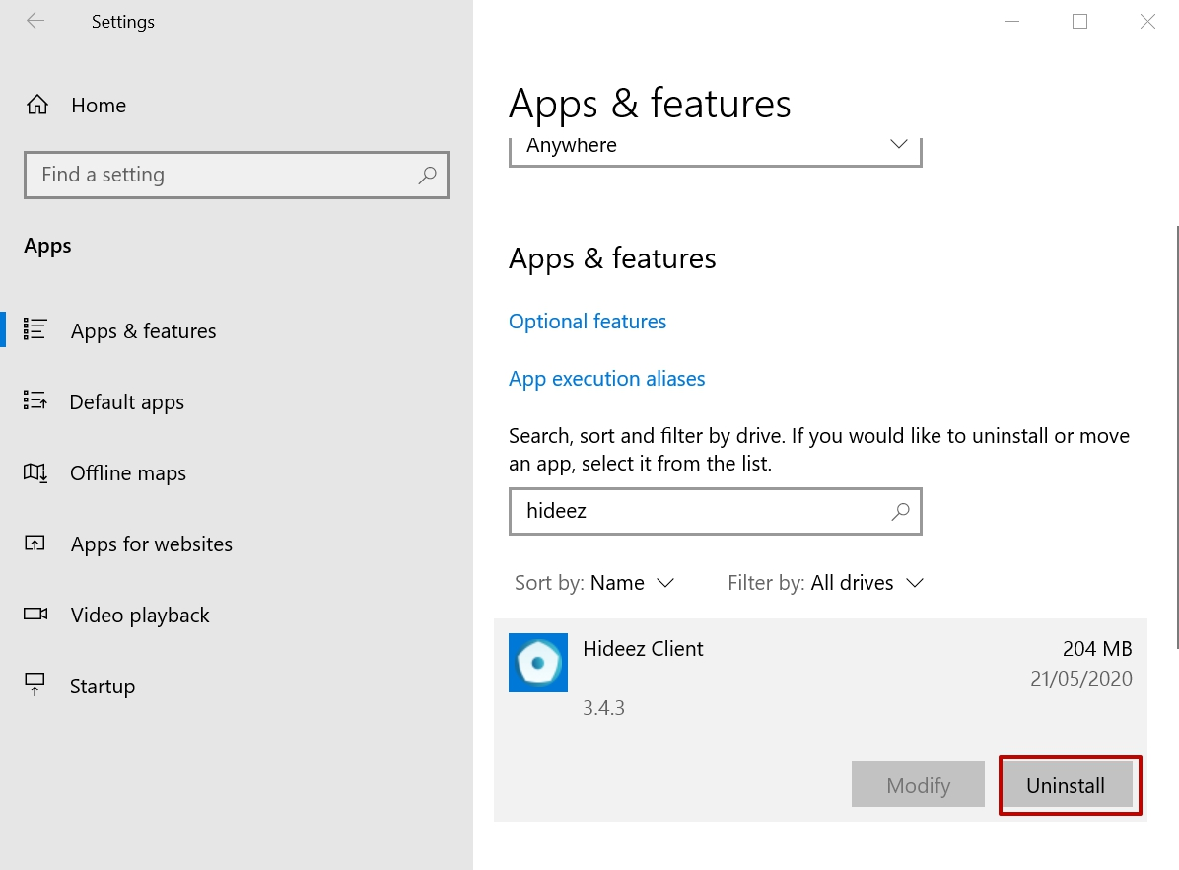Go to Home in Settings sidebar
This screenshot has height=870, width=1179.
point(99,106)
